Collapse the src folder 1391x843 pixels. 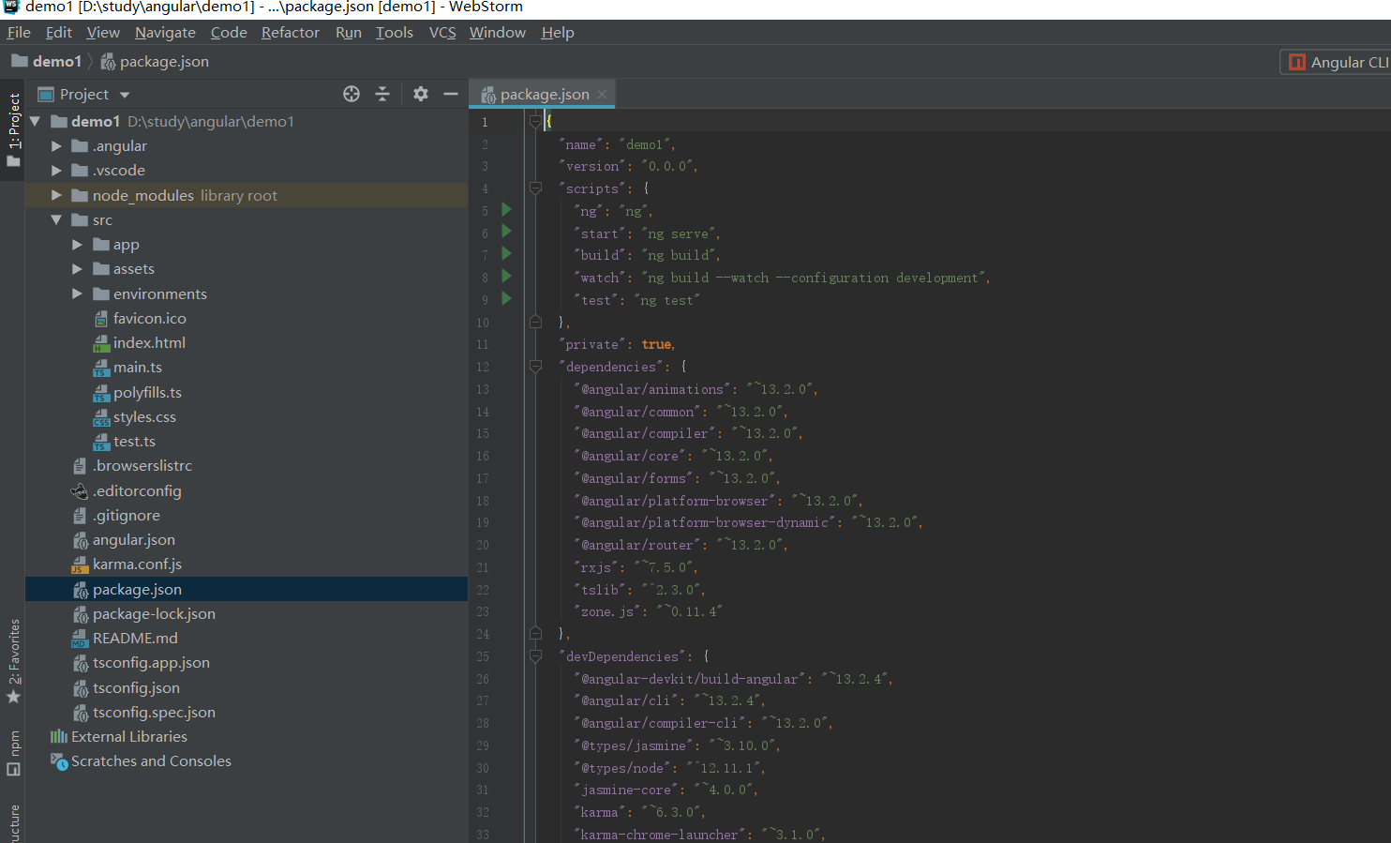point(56,219)
